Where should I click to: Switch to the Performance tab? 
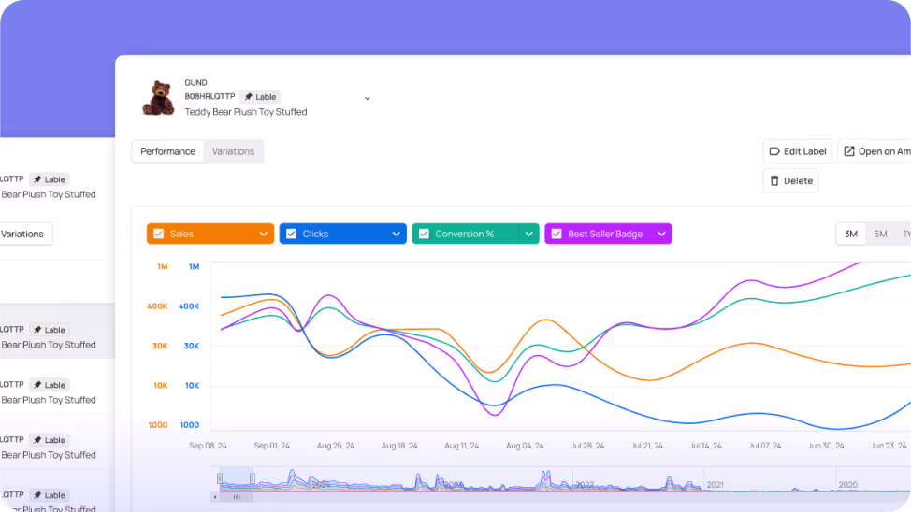(x=168, y=151)
